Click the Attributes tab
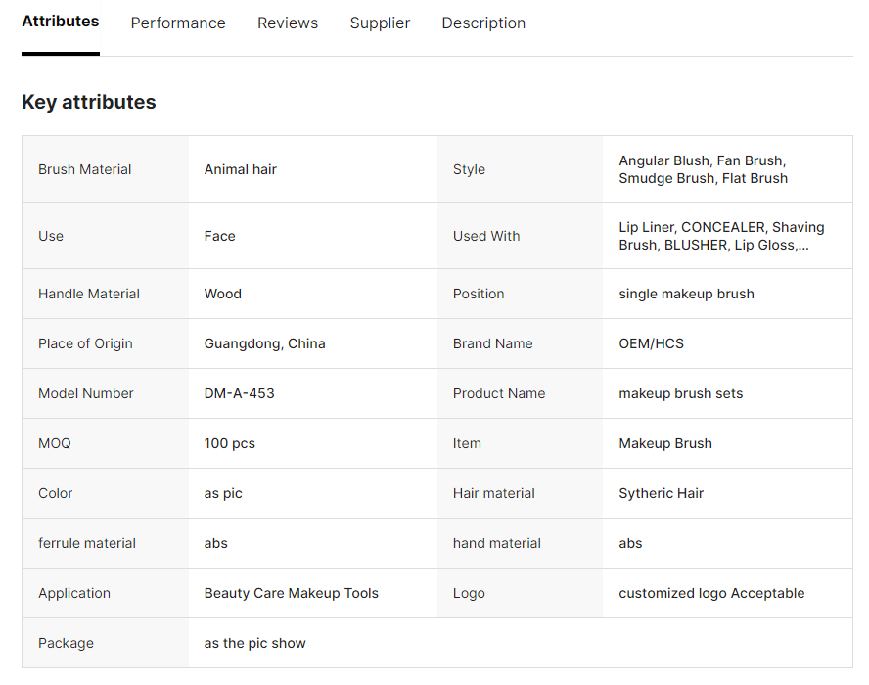Viewport: 869px width, 685px height. [x=61, y=22]
